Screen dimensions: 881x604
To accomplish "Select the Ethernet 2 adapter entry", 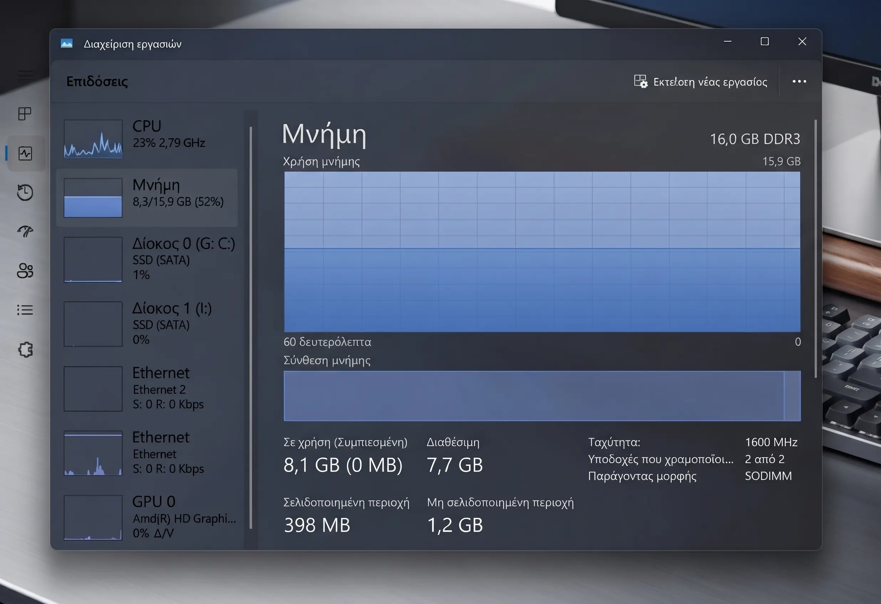I will click(147, 389).
